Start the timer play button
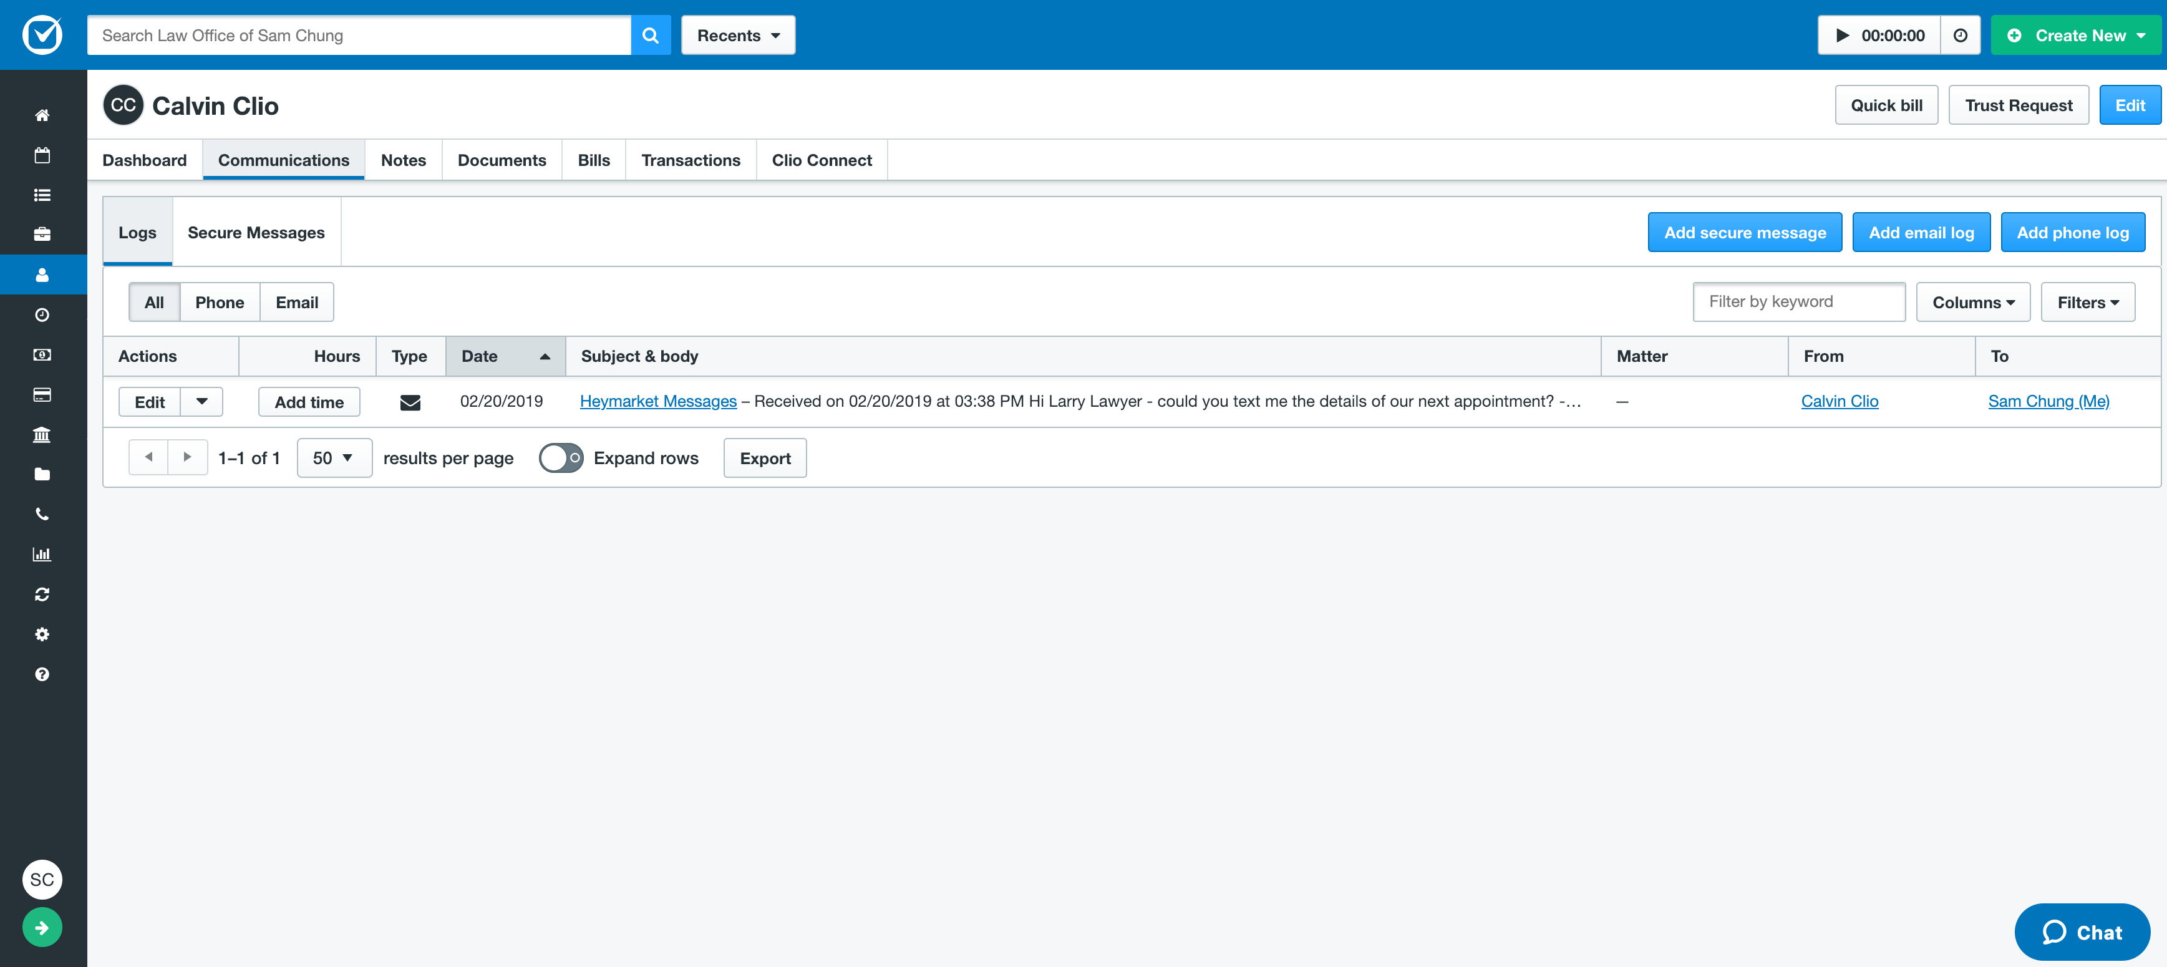The width and height of the screenshot is (2167, 967). (1842, 36)
